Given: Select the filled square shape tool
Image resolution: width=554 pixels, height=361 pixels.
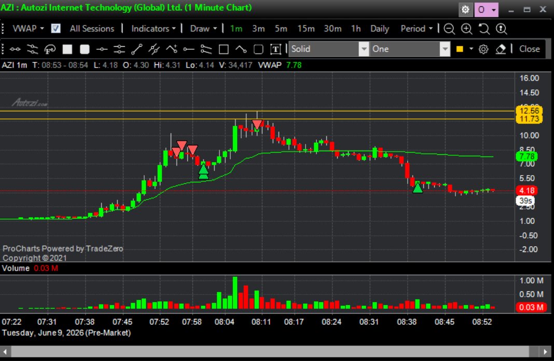Looking at the screenshot, I should pyautogui.click(x=67, y=49).
